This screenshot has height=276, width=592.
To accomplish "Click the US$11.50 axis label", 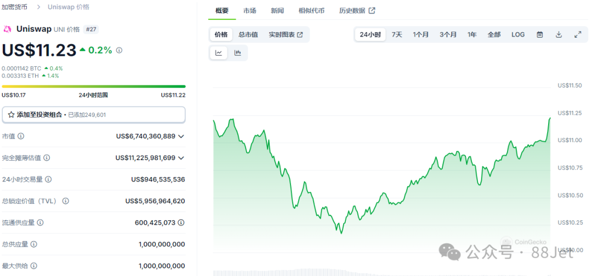I will coord(570,85).
